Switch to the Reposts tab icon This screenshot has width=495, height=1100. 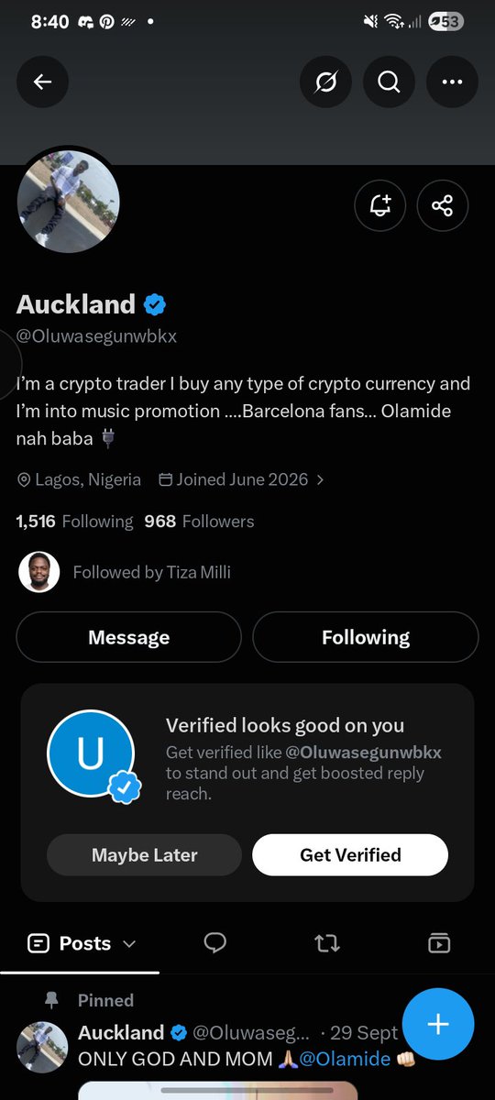[327, 943]
